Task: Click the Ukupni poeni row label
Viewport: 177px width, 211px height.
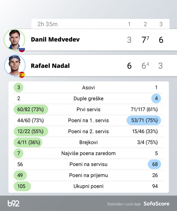Action: 88,186
